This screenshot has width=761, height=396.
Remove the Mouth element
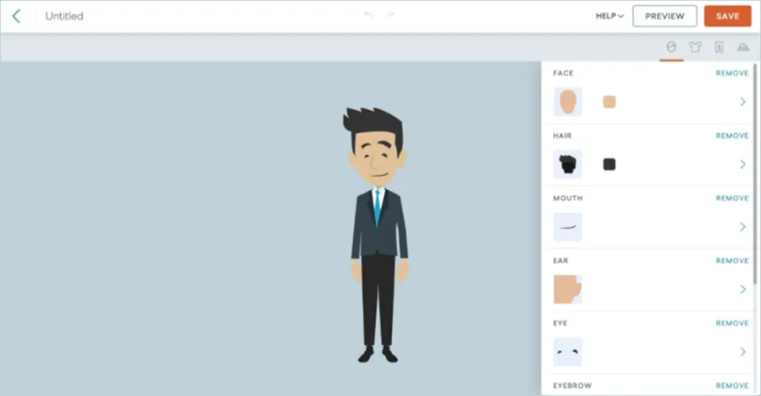pyautogui.click(x=732, y=198)
